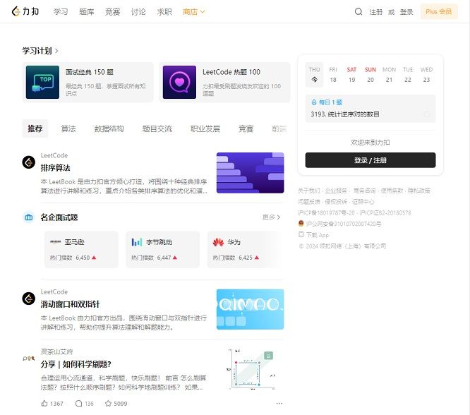Open the search magnifier icon
The image size is (470, 415).
click(x=358, y=12)
